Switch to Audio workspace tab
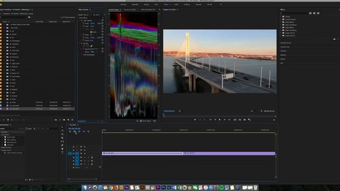The height and width of the screenshot is (191, 340). [x=176, y=4]
